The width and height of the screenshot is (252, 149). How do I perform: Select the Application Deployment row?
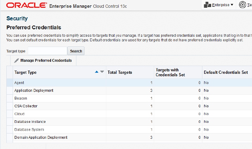pos(129,90)
